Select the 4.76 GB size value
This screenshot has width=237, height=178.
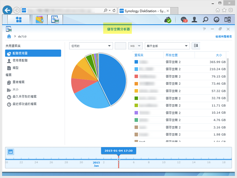pos(220,120)
